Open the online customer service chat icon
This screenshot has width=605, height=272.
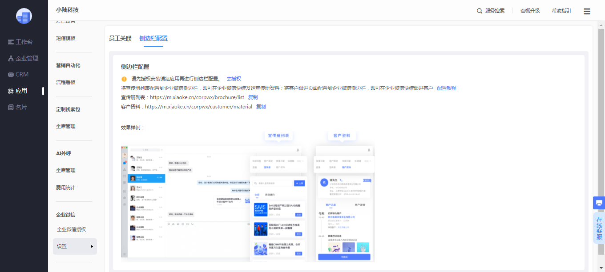(599, 203)
